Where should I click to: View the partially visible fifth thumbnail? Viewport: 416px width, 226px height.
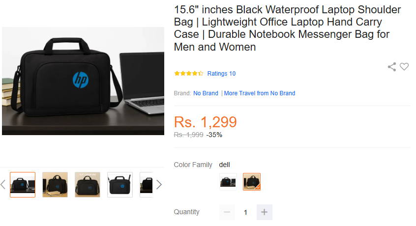coord(146,185)
